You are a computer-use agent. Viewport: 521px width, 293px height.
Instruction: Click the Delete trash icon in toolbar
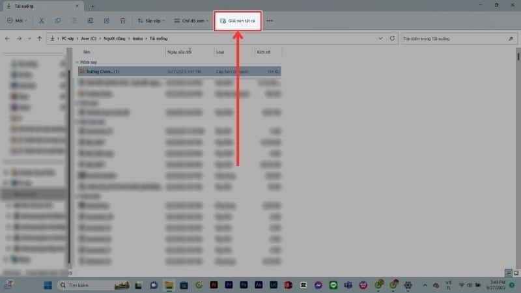[x=123, y=21]
